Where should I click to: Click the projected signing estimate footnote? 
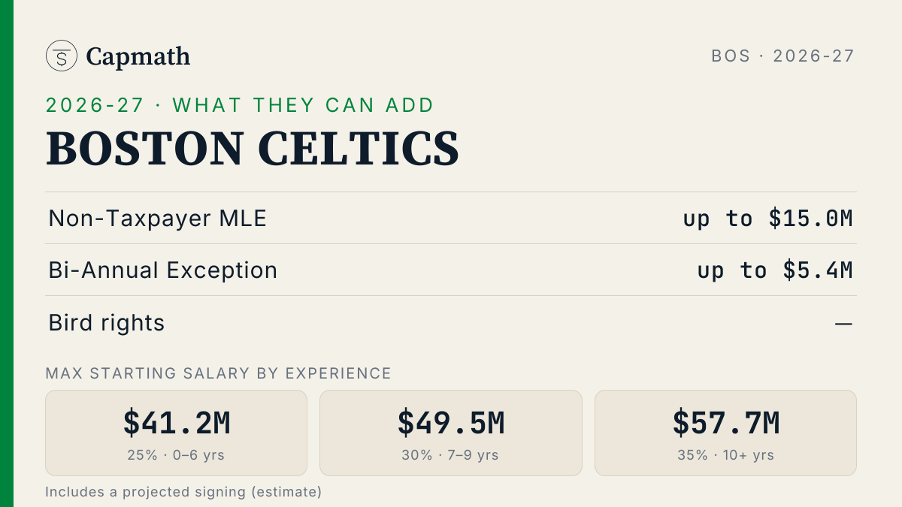tap(183, 492)
